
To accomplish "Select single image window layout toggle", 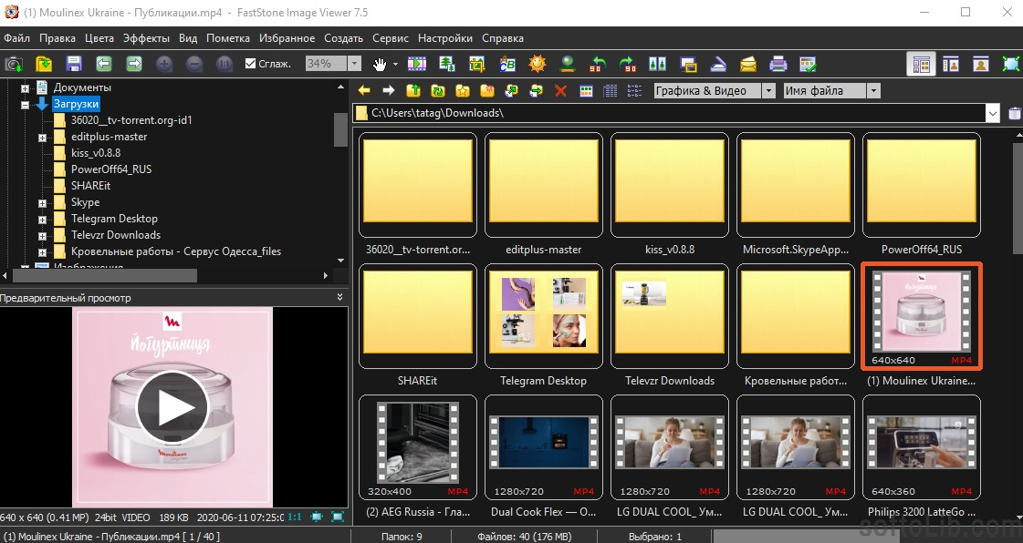I will click(x=981, y=64).
